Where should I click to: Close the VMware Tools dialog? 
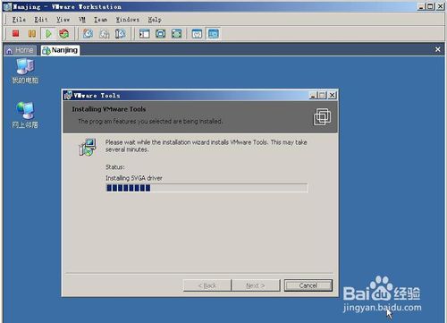click(332, 96)
